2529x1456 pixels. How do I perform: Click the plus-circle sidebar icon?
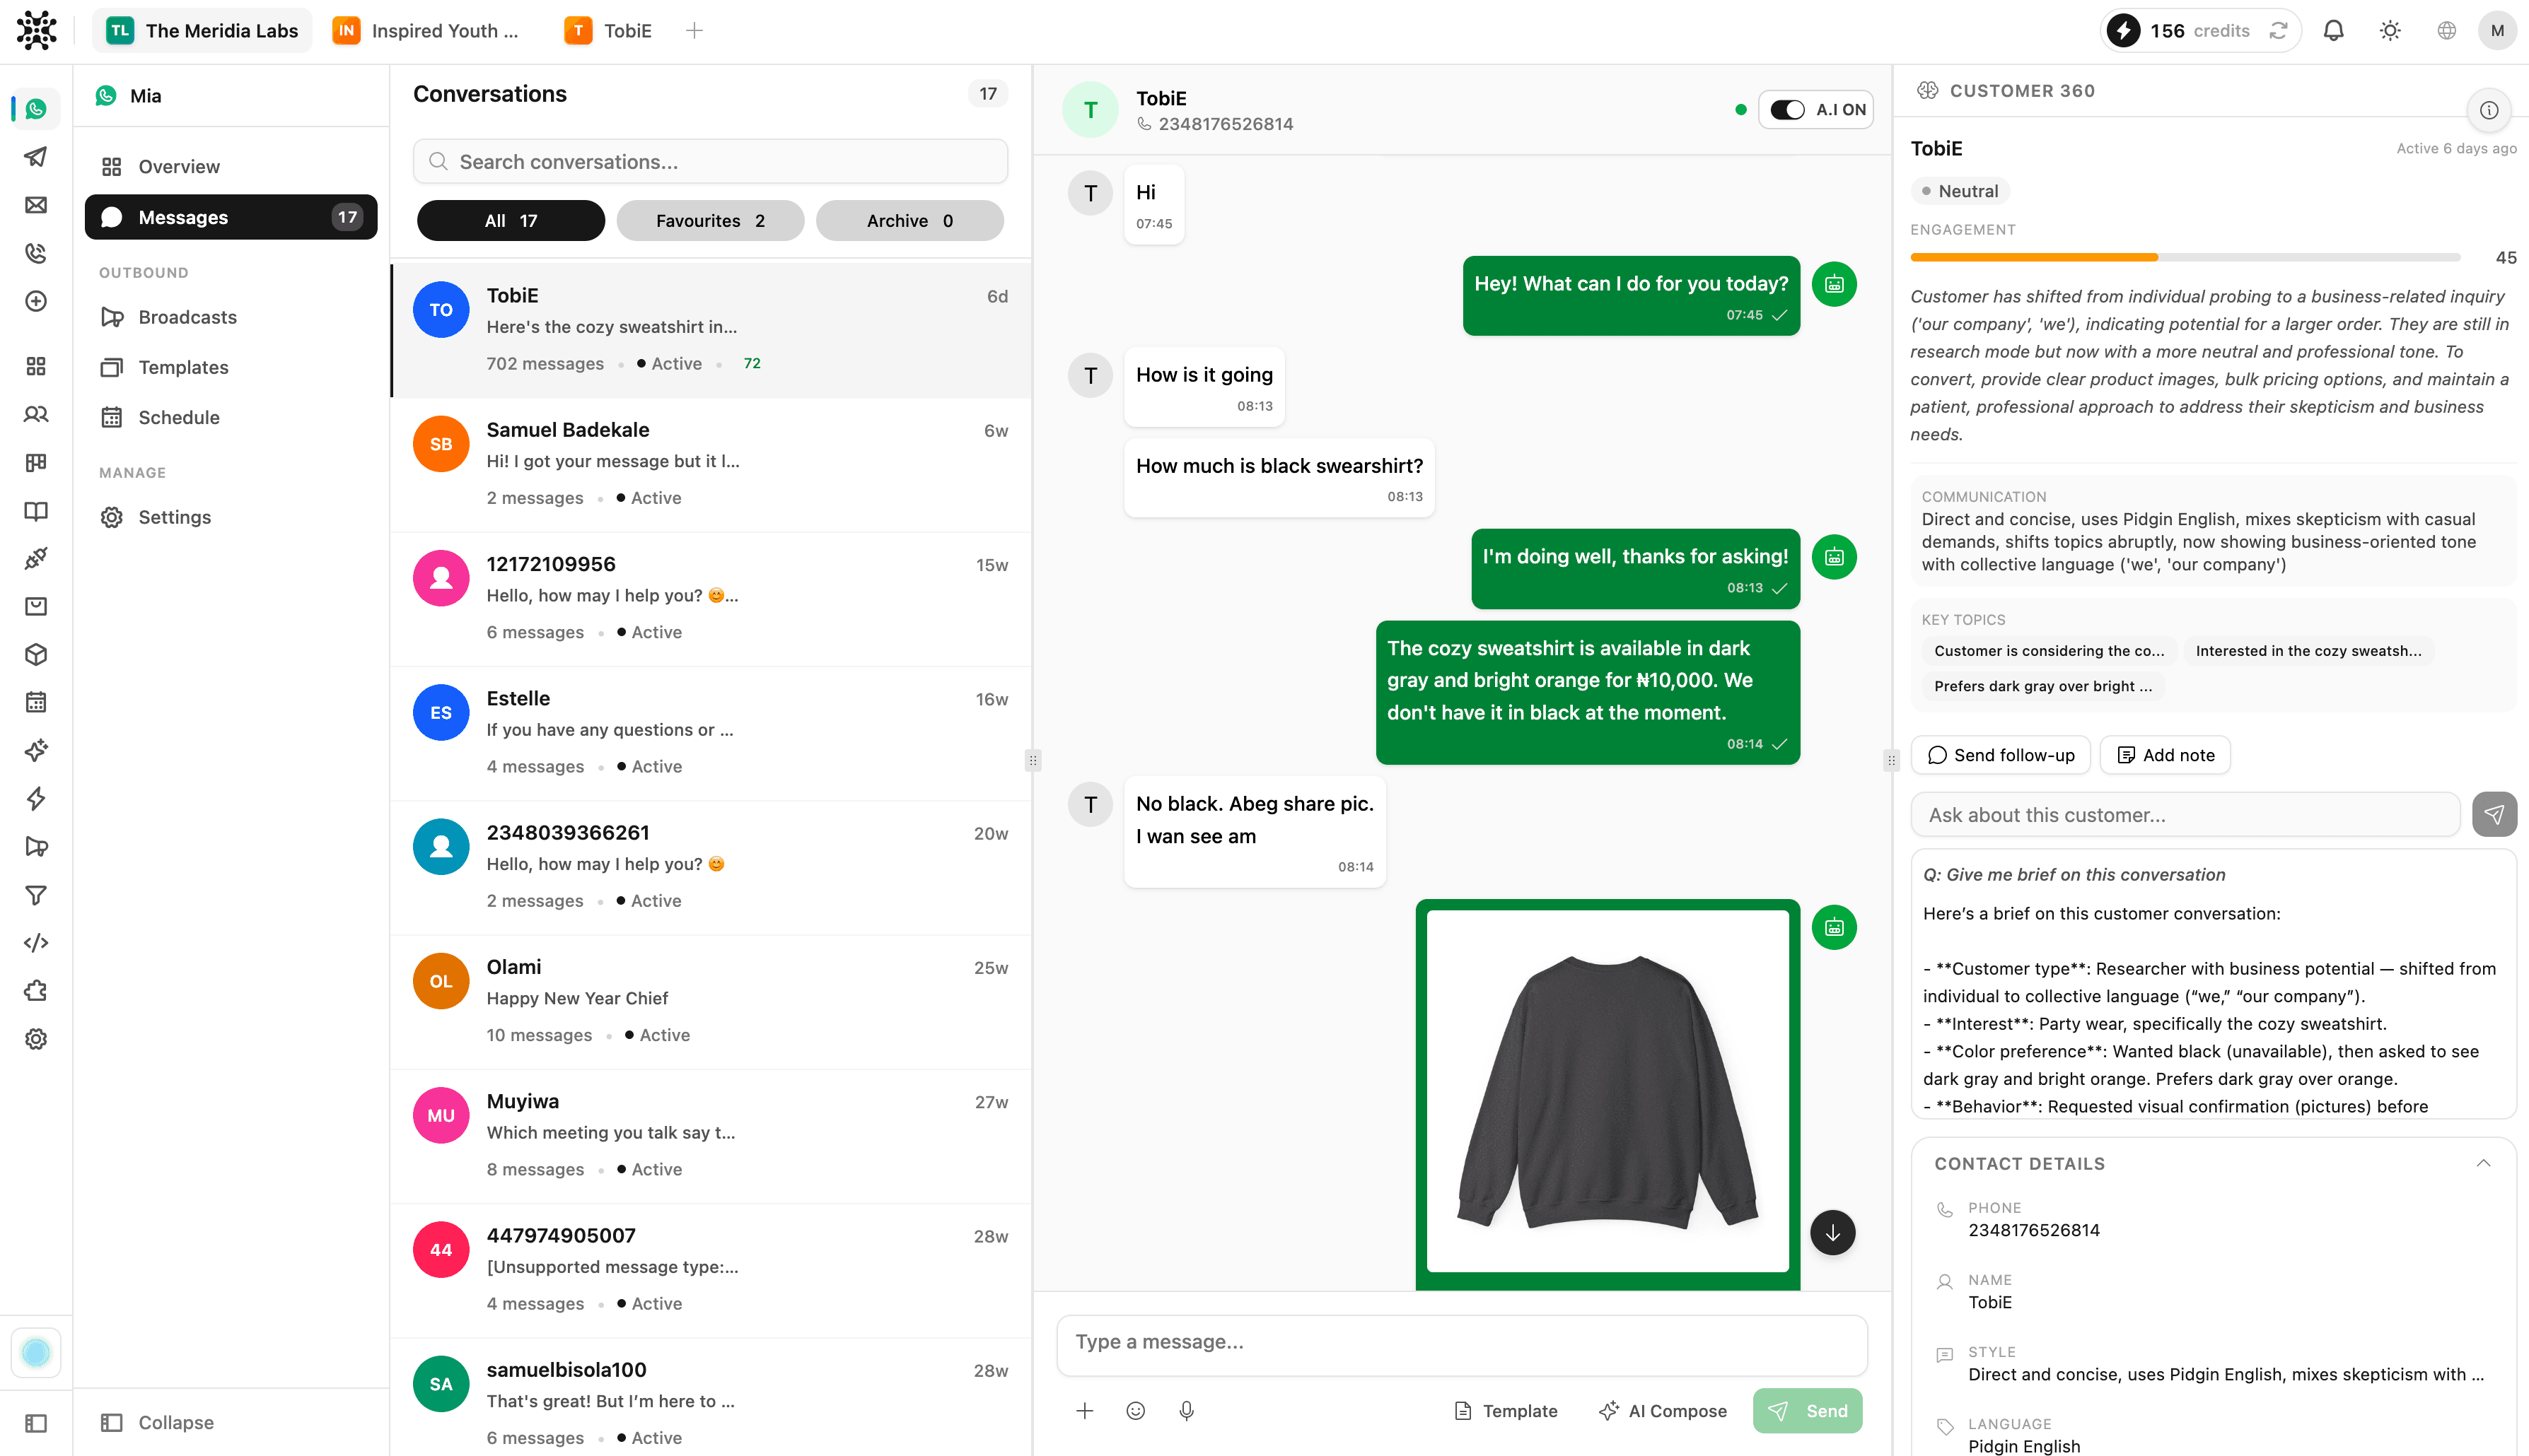[x=36, y=301]
